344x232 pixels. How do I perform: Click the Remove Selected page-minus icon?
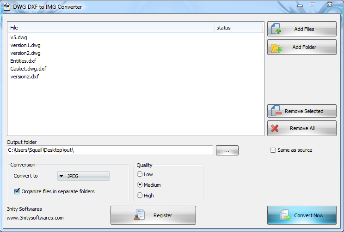click(276, 111)
